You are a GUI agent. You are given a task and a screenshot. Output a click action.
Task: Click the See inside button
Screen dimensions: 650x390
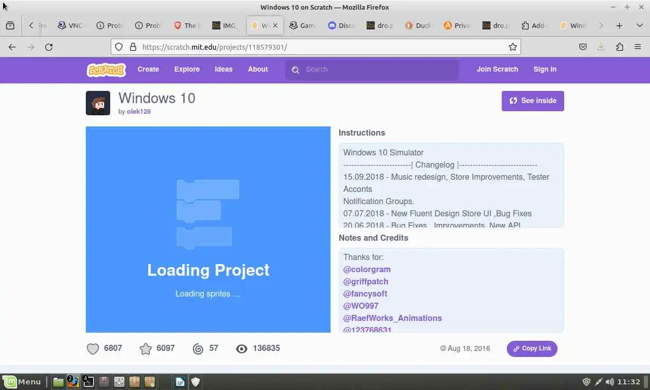[x=533, y=101]
